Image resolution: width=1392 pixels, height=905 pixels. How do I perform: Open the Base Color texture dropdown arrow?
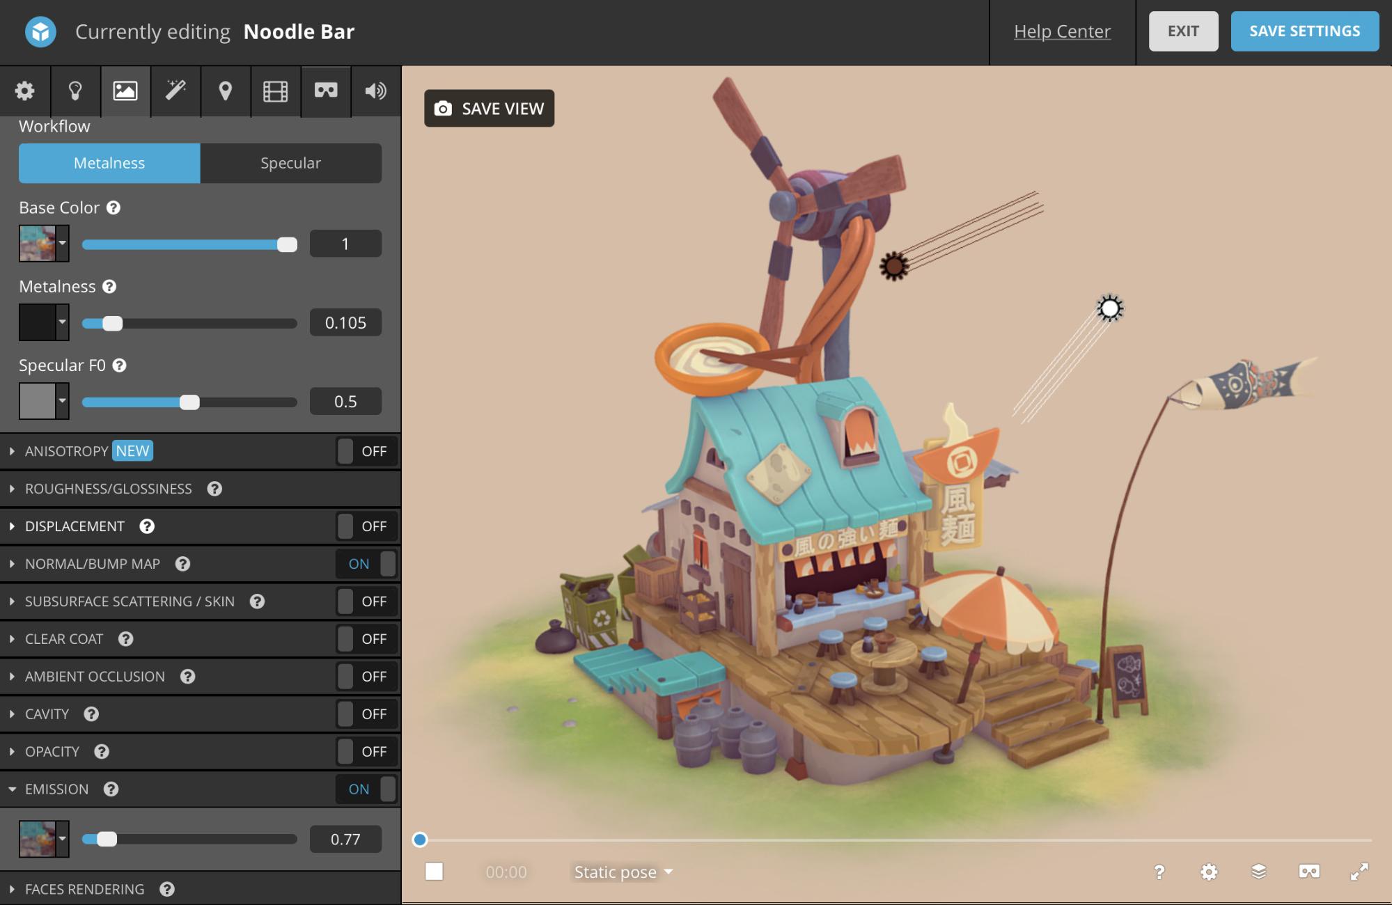click(63, 244)
